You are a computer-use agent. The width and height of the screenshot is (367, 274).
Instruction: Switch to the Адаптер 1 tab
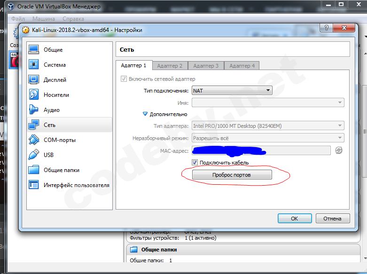tap(133, 65)
